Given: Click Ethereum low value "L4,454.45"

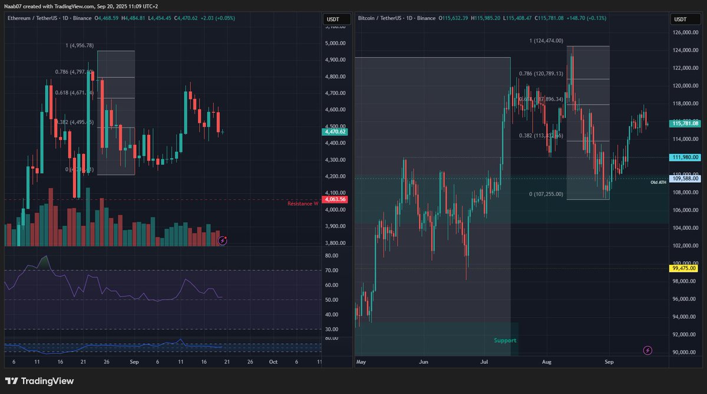Looking at the screenshot, I should click(x=160, y=18).
